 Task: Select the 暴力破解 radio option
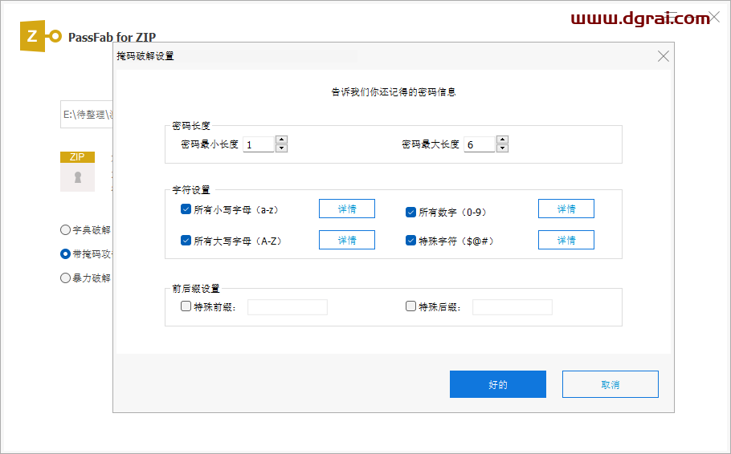click(x=66, y=278)
